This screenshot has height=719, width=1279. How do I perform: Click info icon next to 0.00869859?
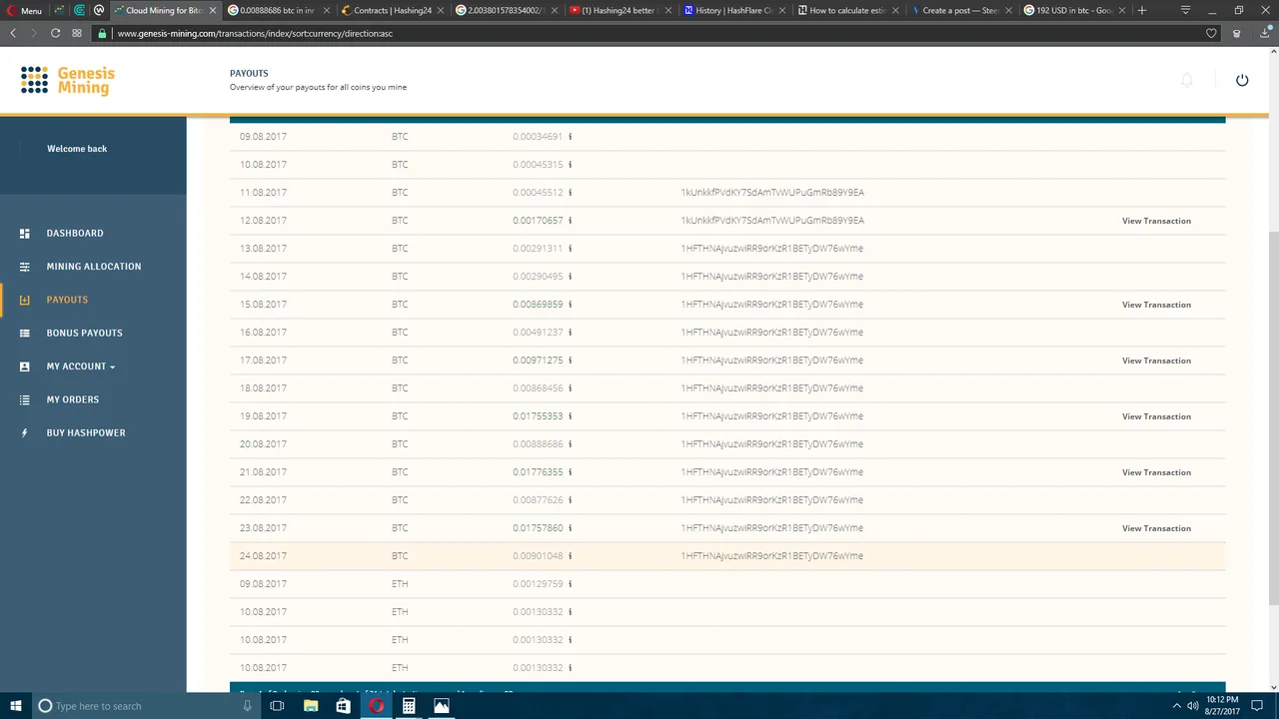(571, 305)
